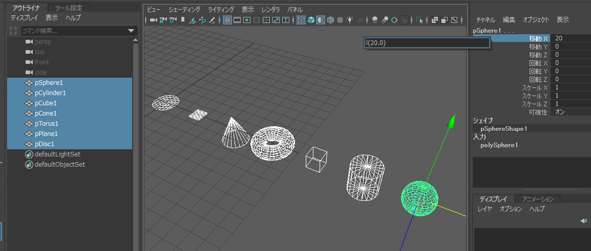591x251 pixels.
Task: Click the スケール X attribute label
Action: (535, 88)
